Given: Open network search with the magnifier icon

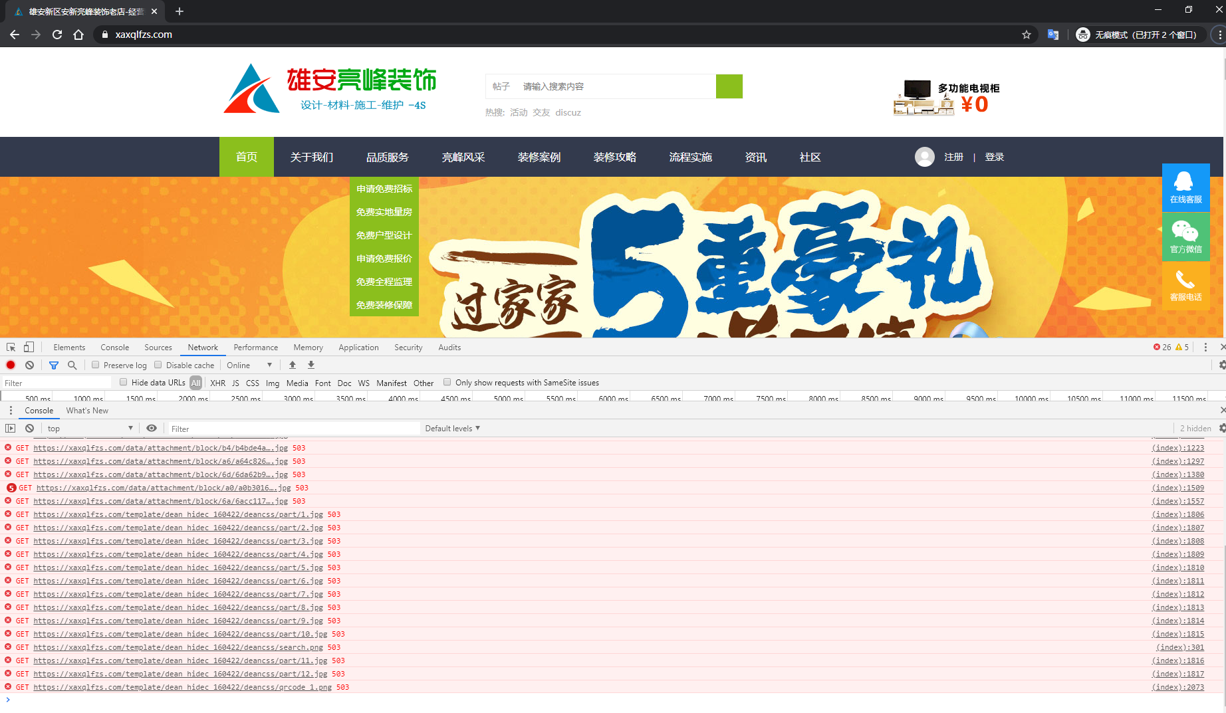Looking at the screenshot, I should coord(72,365).
